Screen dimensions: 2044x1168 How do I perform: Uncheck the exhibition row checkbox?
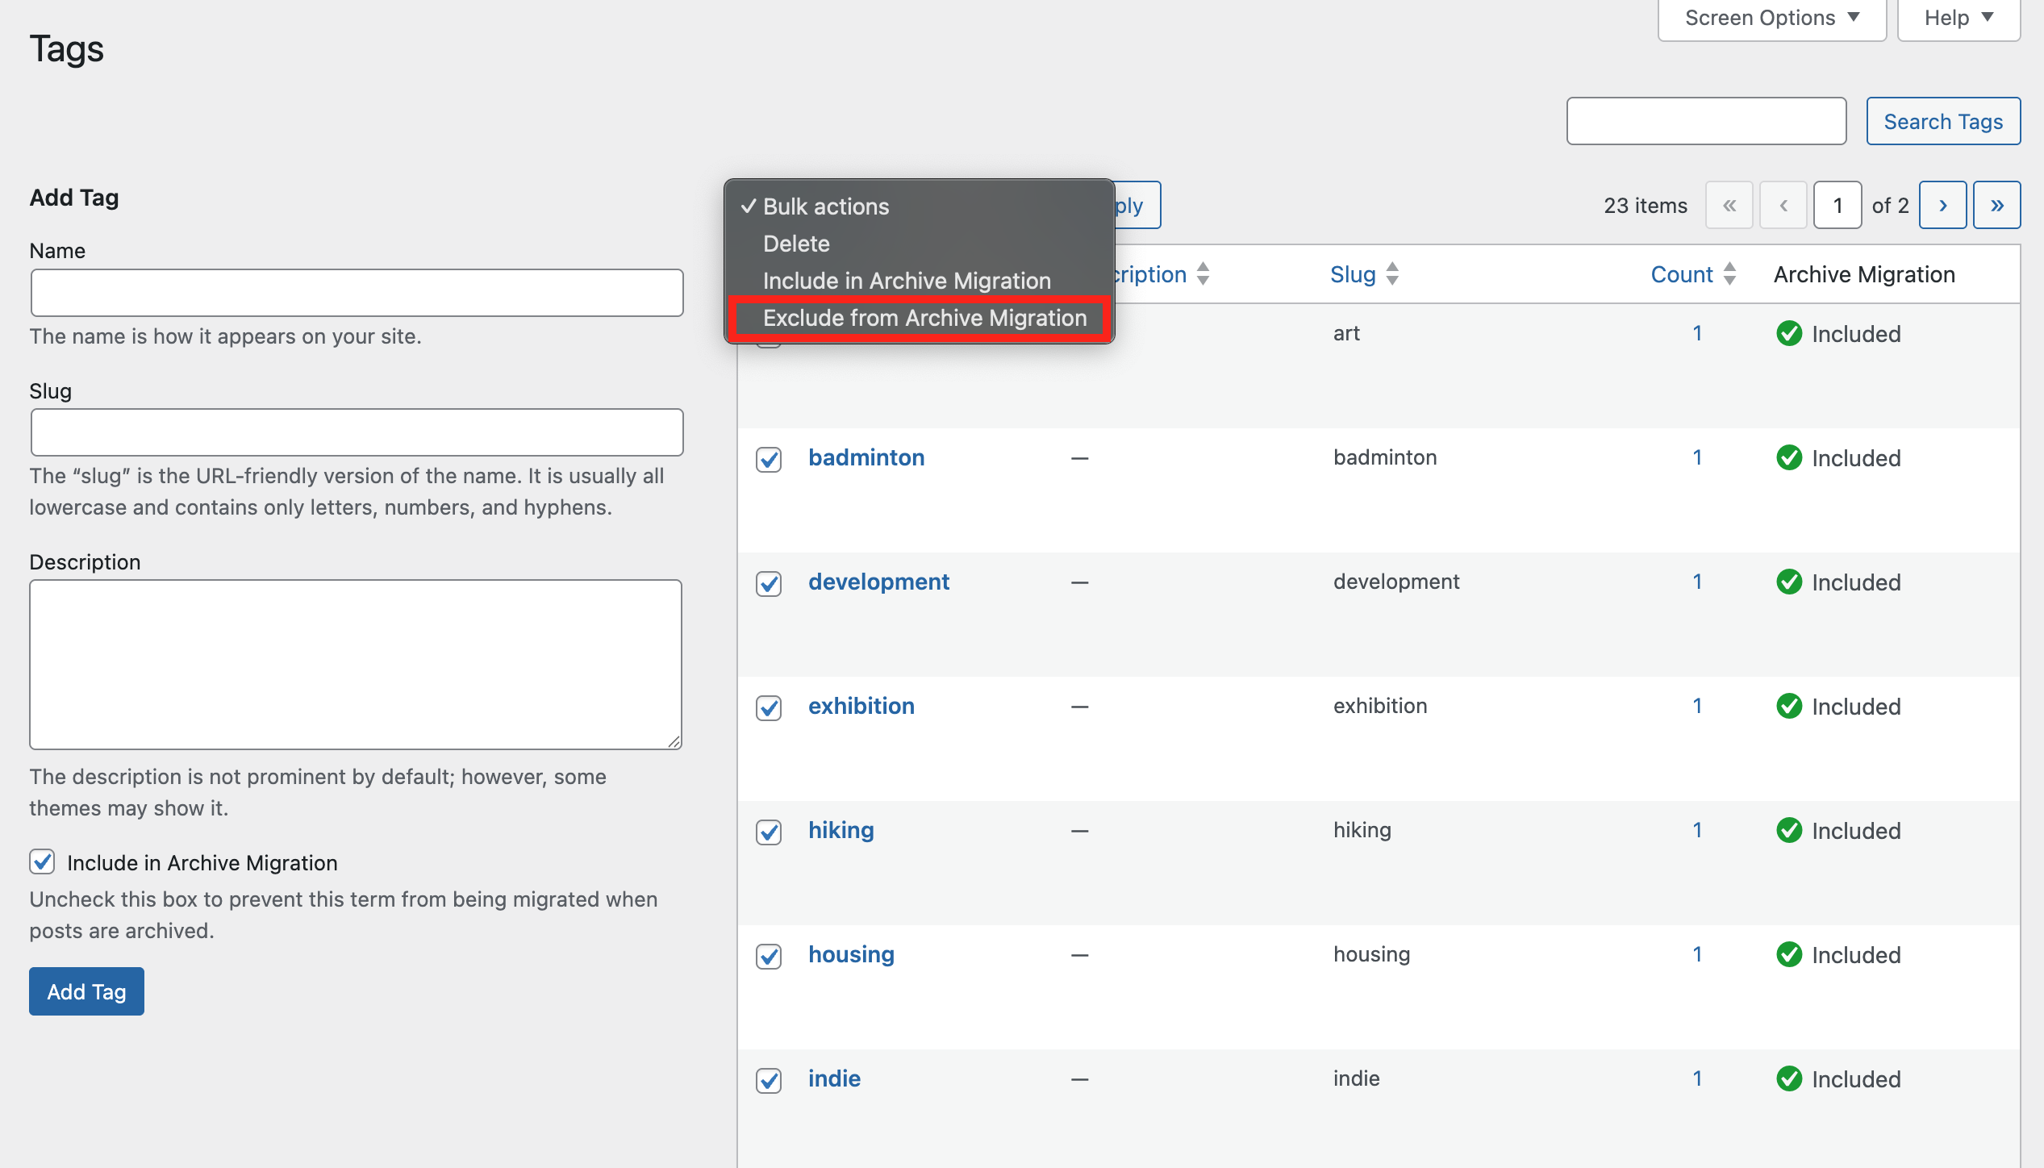pyautogui.click(x=769, y=708)
